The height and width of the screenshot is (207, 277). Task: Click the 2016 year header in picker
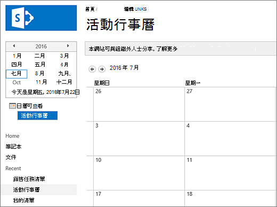tap(41, 46)
